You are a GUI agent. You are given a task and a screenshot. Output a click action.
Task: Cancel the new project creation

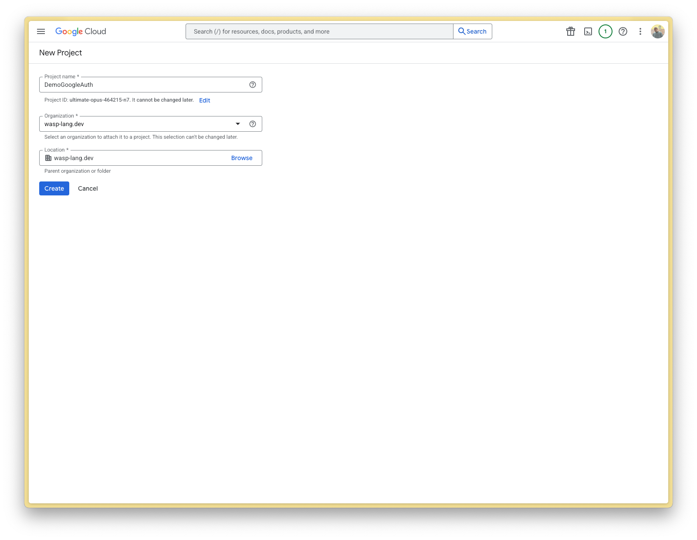point(88,188)
